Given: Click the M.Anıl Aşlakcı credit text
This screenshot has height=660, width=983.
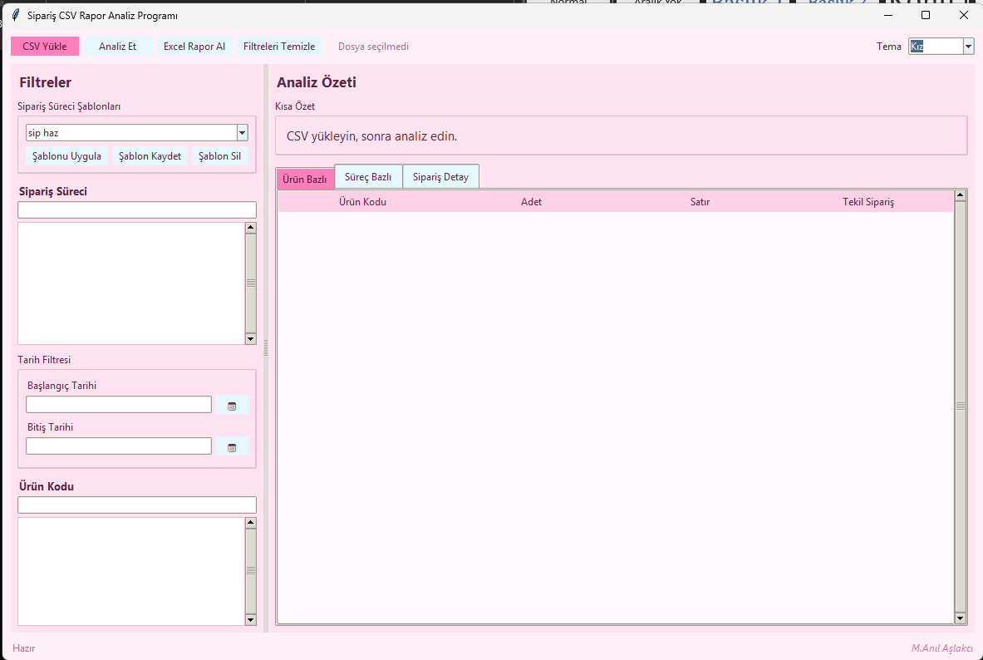Looking at the screenshot, I should [x=942, y=648].
